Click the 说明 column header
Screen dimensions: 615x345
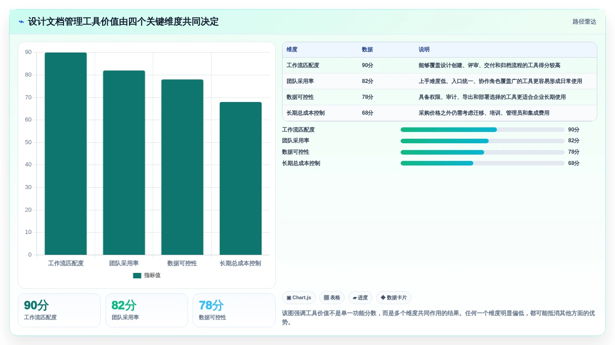[x=424, y=50]
